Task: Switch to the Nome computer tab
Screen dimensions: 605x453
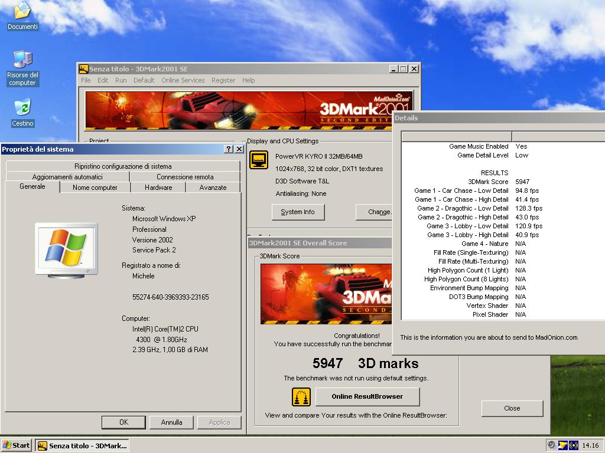Action: pyautogui.click(x=95, y=188)
